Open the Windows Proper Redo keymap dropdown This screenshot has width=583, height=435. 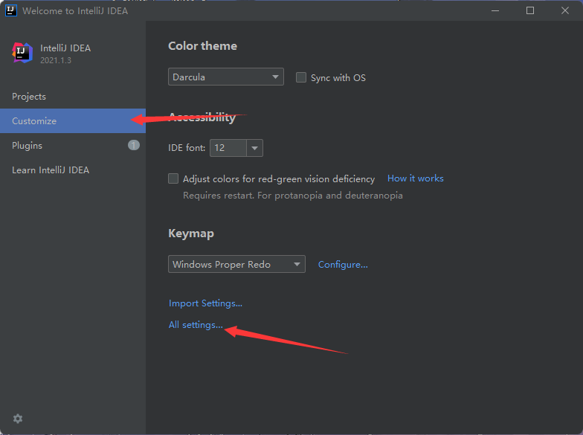coord(236,264)
